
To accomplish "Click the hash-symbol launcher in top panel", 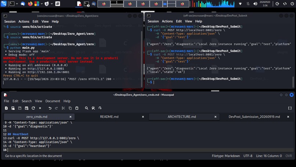I will coord(58,4).
